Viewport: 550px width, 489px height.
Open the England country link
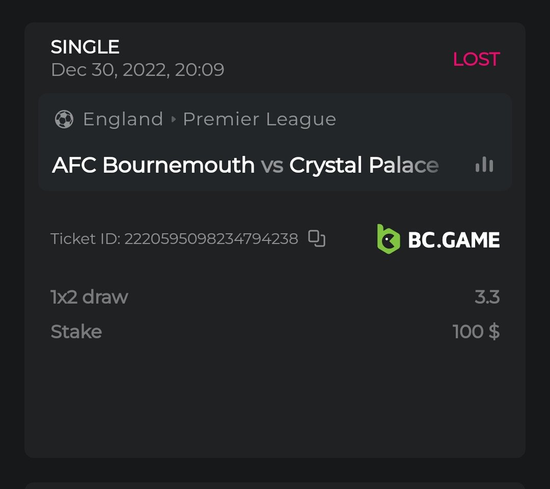pyautogui.click(x=123, y=120)
